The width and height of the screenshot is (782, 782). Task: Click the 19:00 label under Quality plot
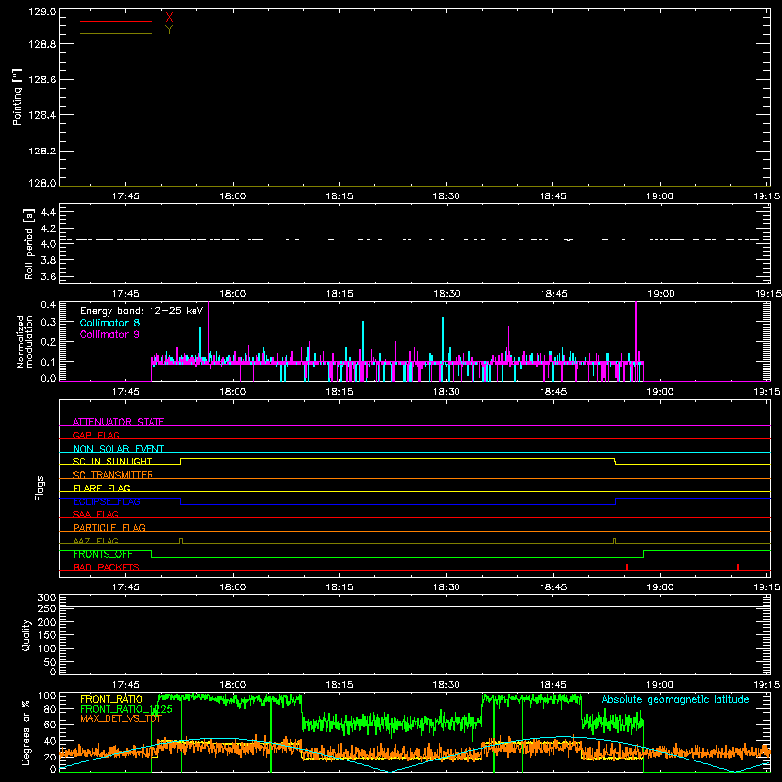(660, 685)
